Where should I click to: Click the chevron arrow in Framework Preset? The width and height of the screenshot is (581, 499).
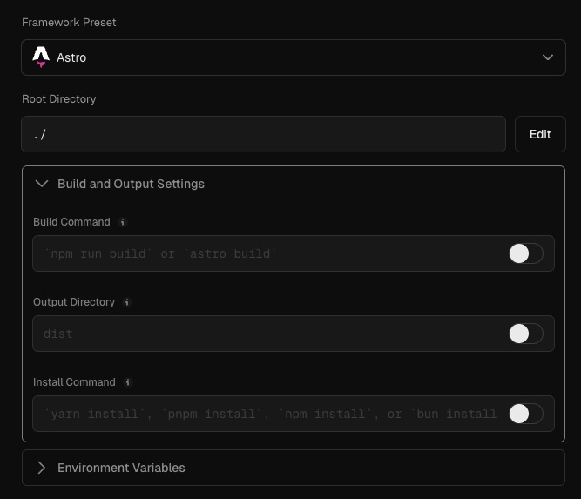coord(548,57)
